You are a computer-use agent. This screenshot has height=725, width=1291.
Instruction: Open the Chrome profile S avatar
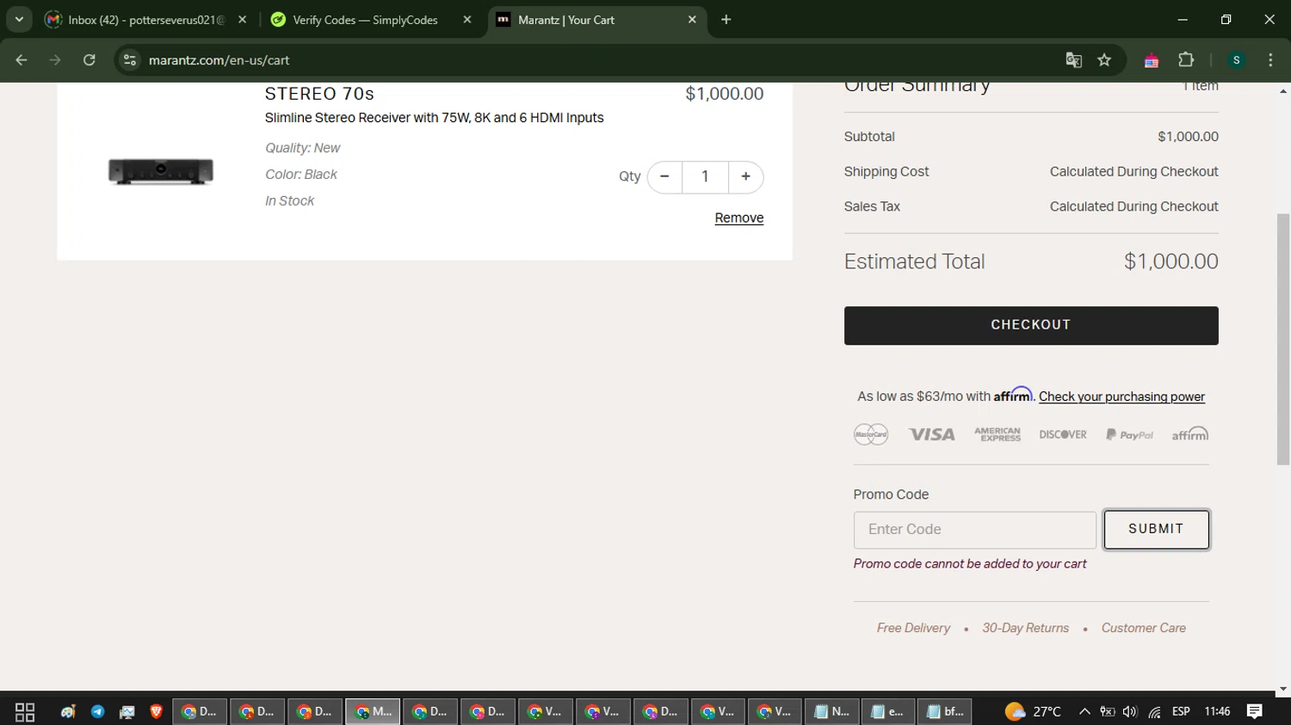(x=1237, y=60)
